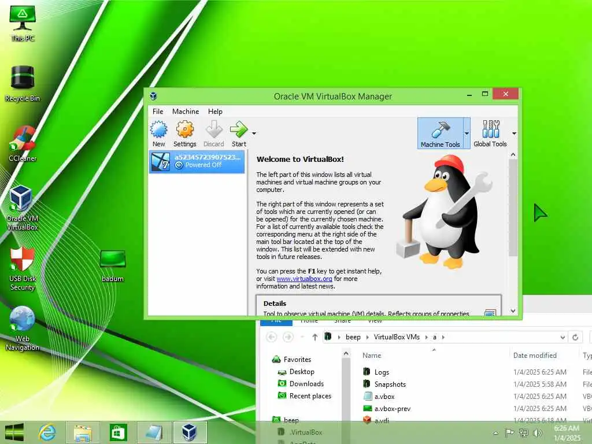This screenshot has width=592, height=444.
Task: Click the Action Center flag icon
Action: (509, 432)
